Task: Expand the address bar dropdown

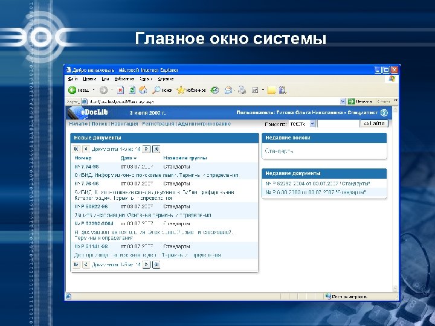Action: click(x=343, y=101)
